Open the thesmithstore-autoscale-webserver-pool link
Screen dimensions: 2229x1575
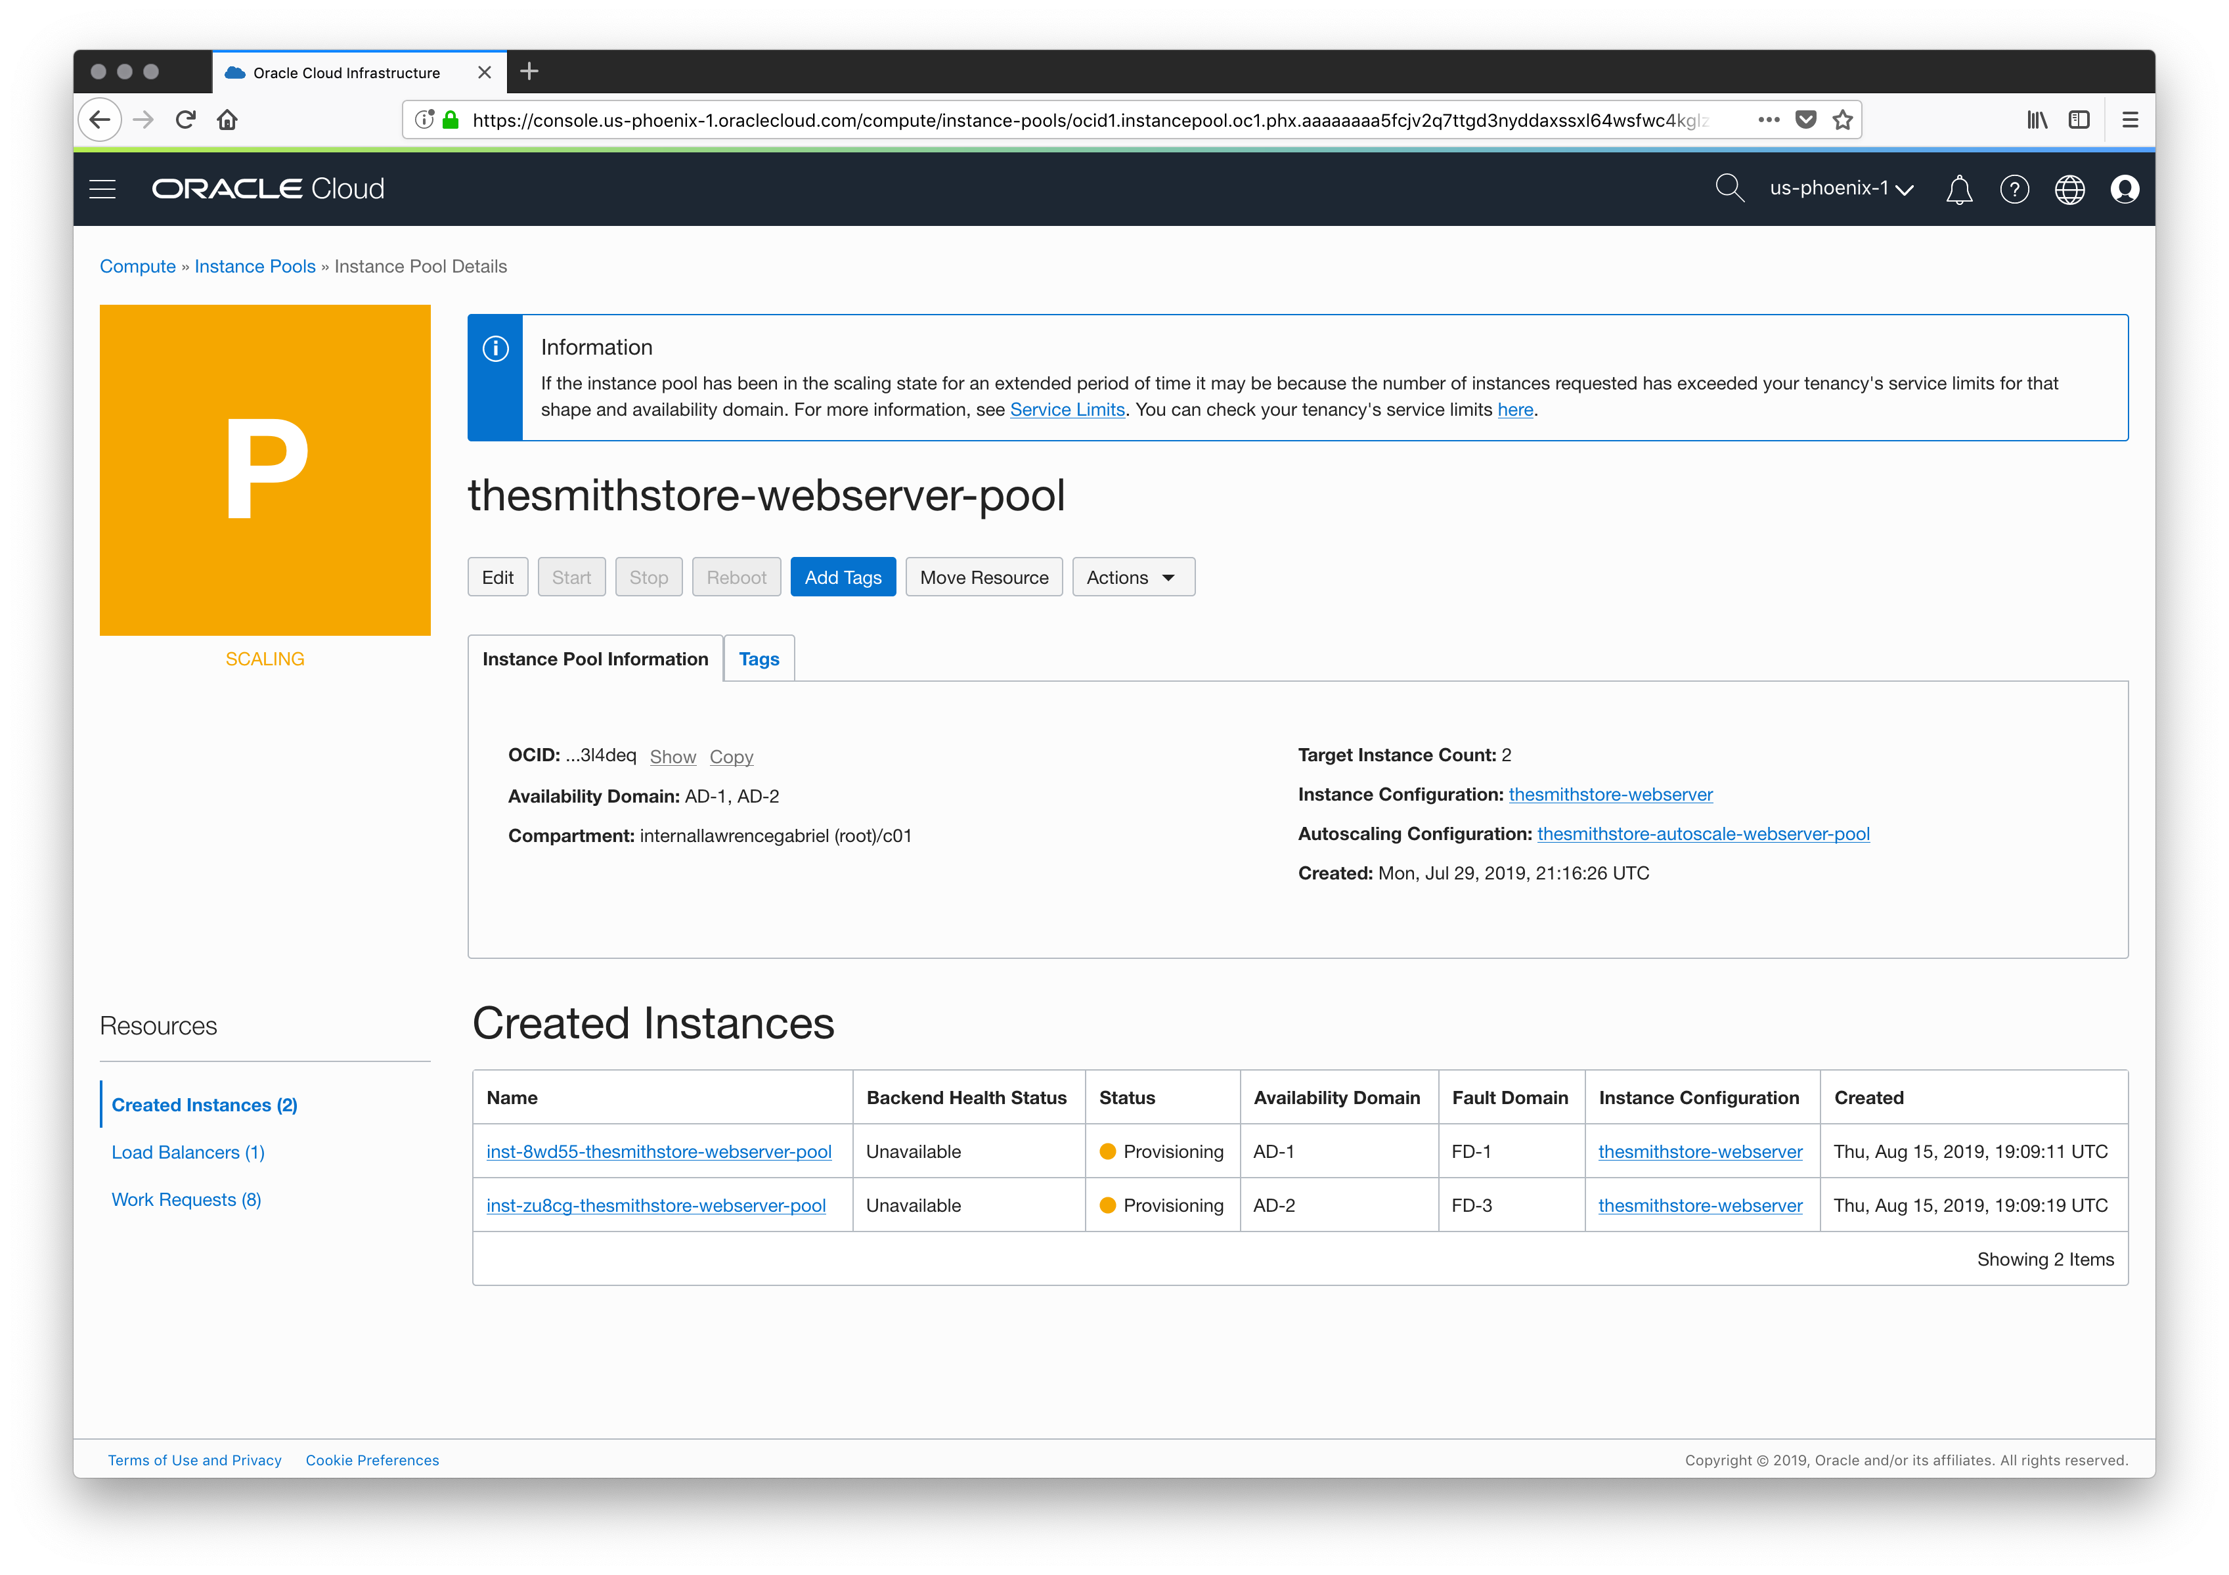(x=1702, y=834)
